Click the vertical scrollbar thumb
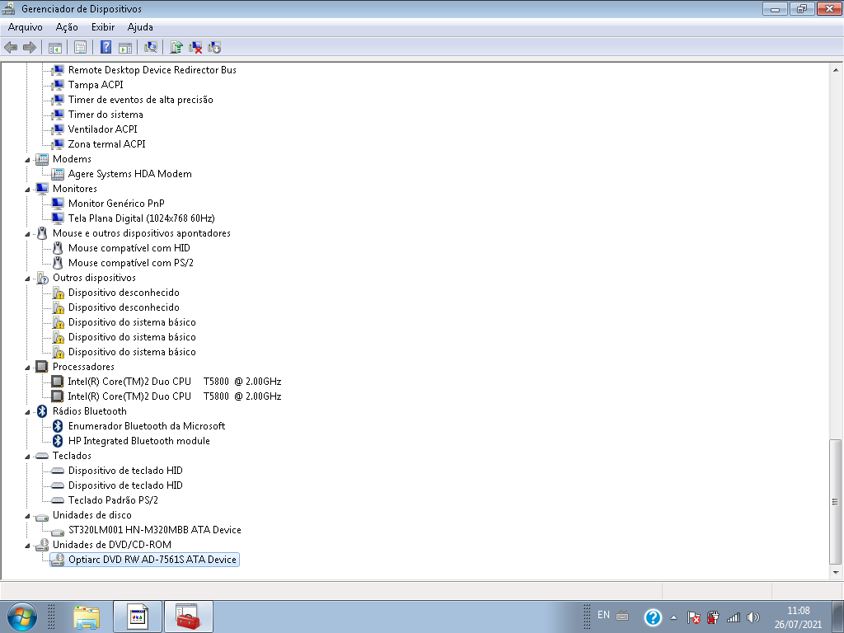Screen dimensions: 844x633 point(836,502)
